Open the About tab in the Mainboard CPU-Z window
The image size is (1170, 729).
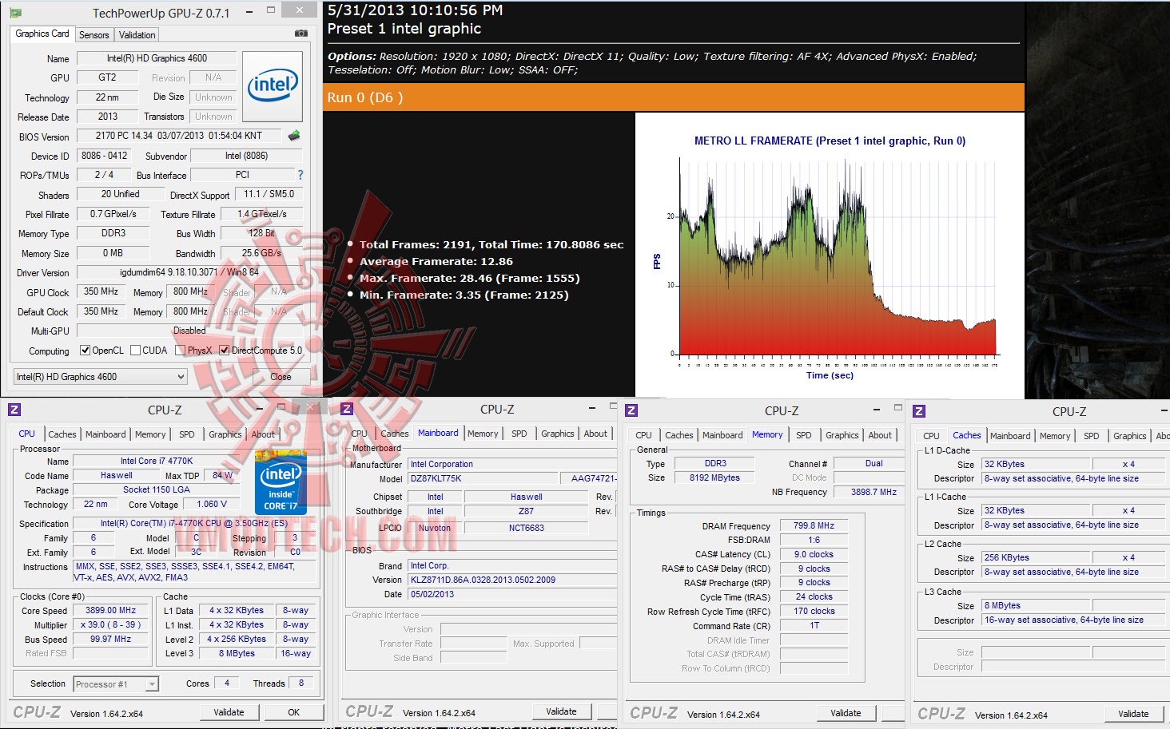(595, 434)
